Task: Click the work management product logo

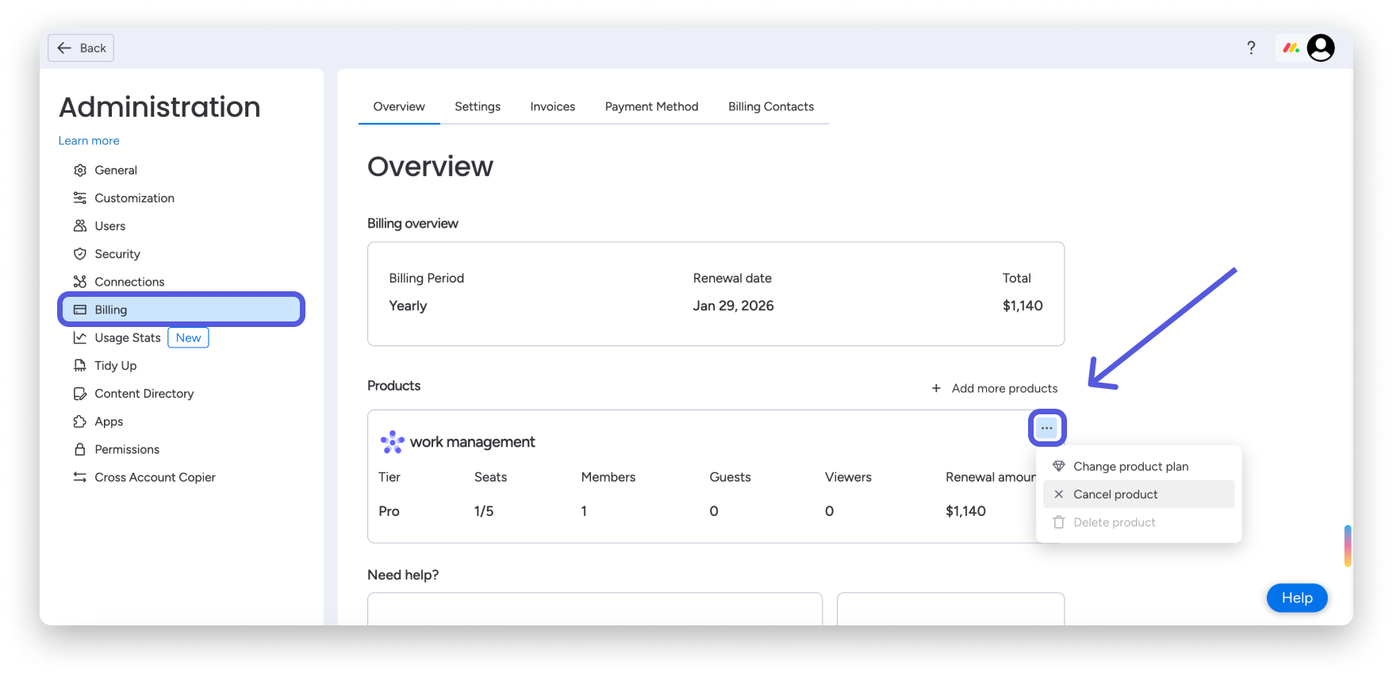Action: pyautogui.click(x=393, y=442)
